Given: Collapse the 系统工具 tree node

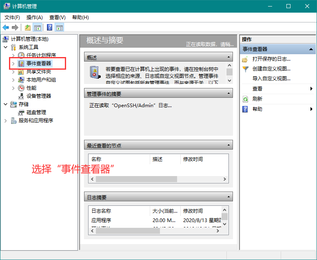Looking at the screenshot, I should (x=6, y=47).
